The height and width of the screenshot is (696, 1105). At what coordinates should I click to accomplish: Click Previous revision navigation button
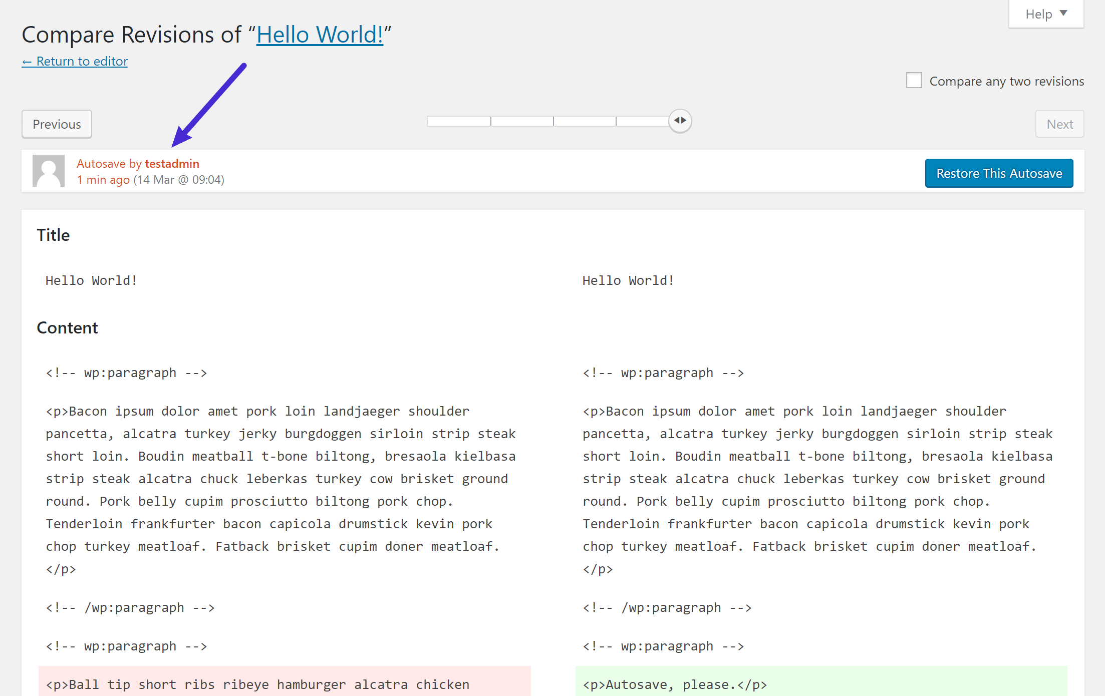coord(56,124)
